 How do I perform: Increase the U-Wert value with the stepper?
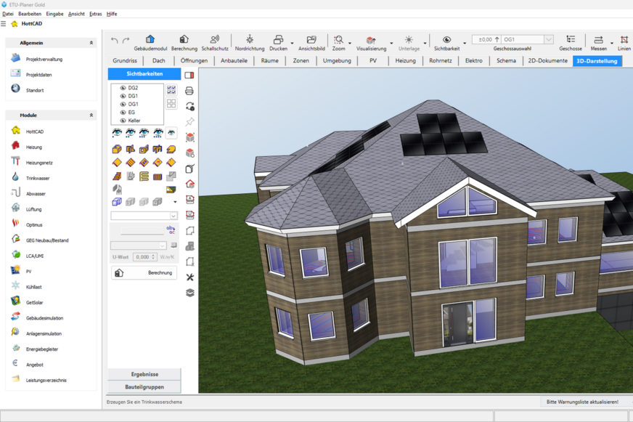coord(154,253)
